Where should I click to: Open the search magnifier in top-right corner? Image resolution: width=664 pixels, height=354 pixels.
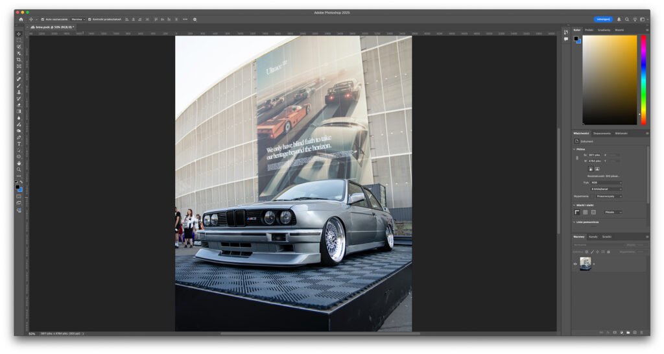pyautogui.click(x=627, y=19)
